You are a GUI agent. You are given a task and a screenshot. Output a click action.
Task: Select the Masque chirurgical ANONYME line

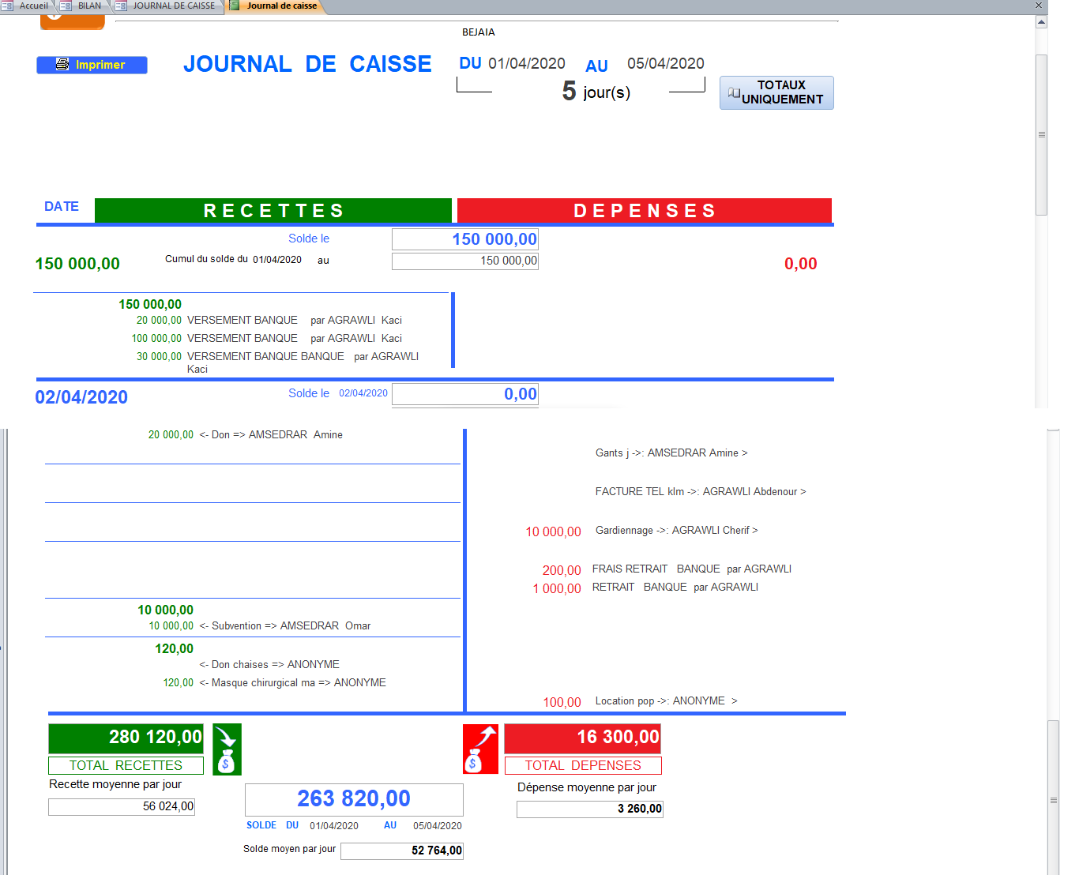pyautogui.click(x=274, y=682)
